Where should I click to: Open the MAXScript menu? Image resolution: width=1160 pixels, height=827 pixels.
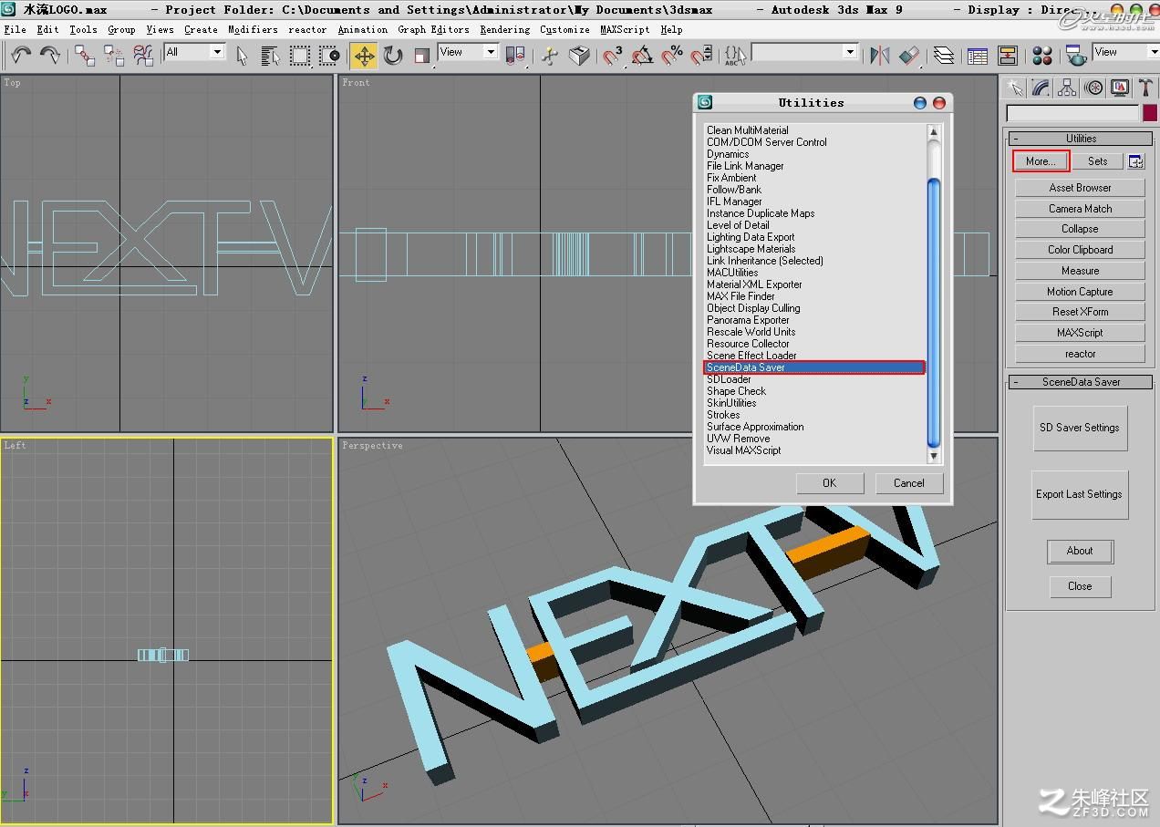625,29
